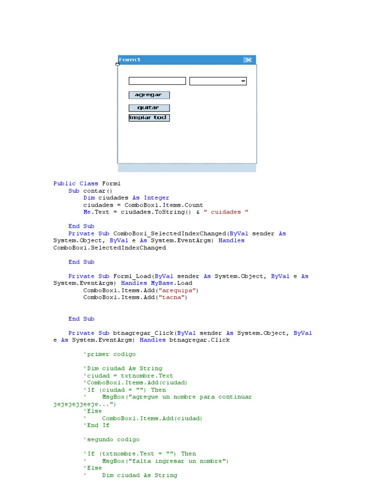This screenshot has width=372, height=497.
Task: Click the "arequipa" string in code
Action: pyautogui.click(x=178, y=290)
